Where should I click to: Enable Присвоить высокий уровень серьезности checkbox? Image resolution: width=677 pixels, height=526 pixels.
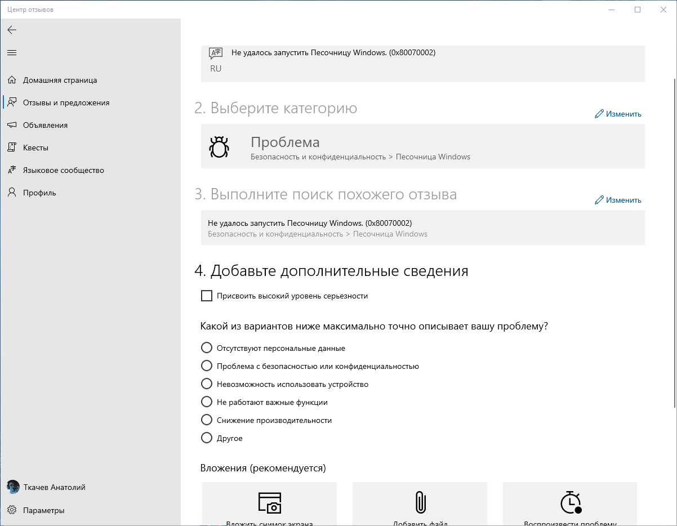click(x=207, y=296)
